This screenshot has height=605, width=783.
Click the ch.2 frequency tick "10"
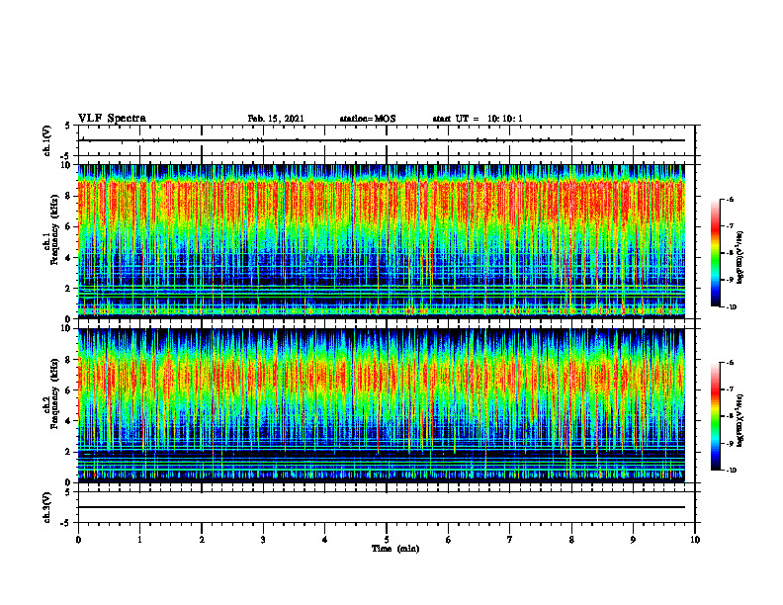pyautogui.click(x=68, y=328)
